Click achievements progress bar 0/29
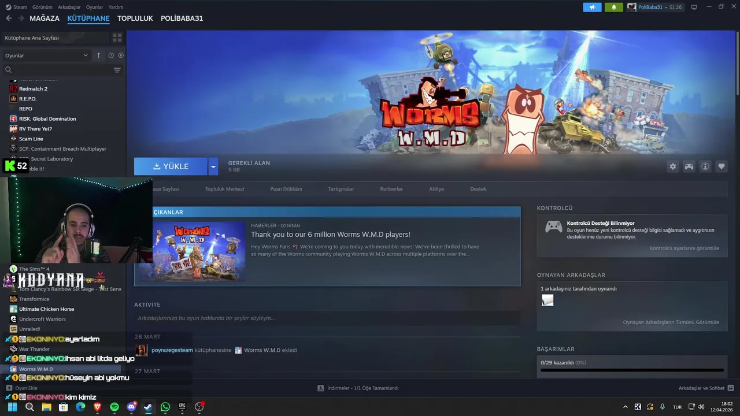740x416 pixels. click(x=632, y=370)
